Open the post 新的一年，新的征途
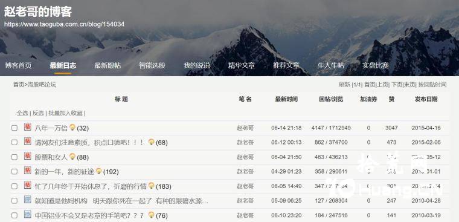 pyautogui.click(x=65, y=172)
